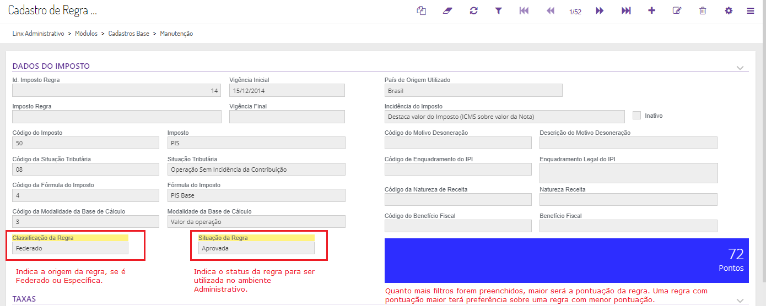Click the copy record icon
The image size is (766, 306).
click(x=422, y=10)
